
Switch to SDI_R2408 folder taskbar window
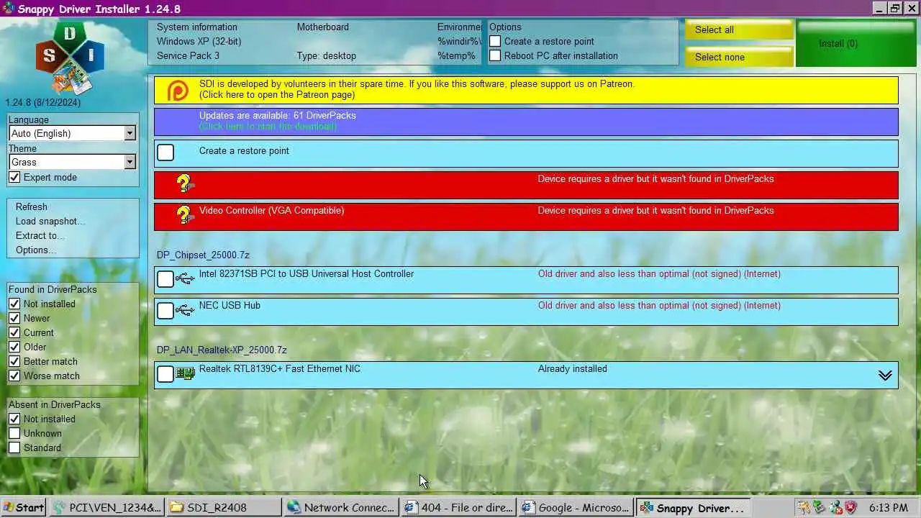point(224,507)
